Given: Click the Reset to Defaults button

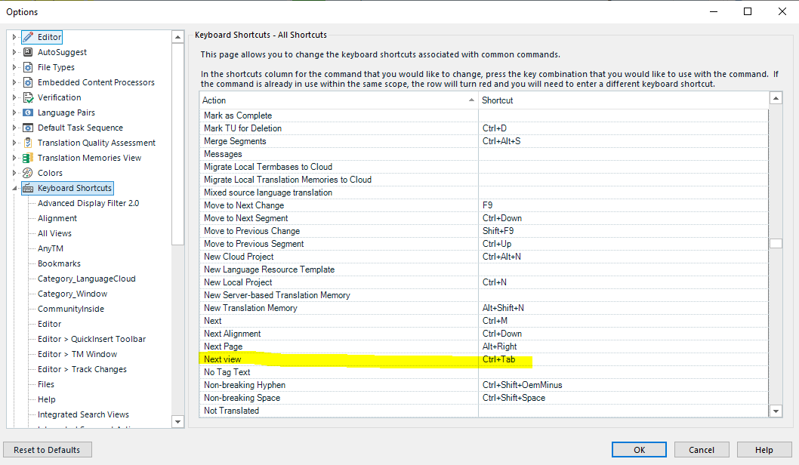Looking at the screenshot, I should [48, 450].
